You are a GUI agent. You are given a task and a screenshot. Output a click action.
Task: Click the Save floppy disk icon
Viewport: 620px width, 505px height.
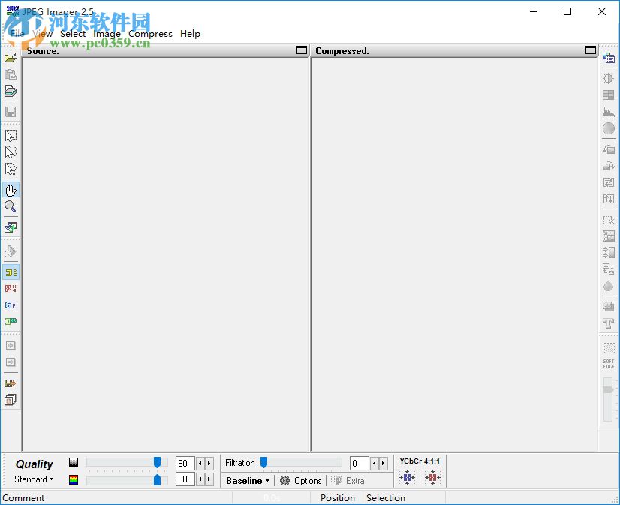pos(11,112)
